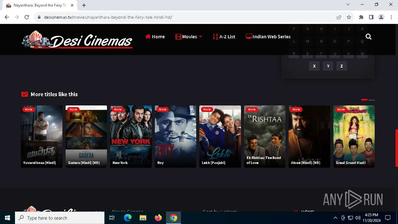Open Ek Rishtaa: The Bond of Love
398x224 pixels.
[x=265, y=137]
